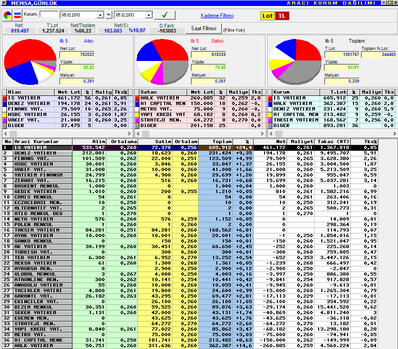Click the red-blue striped bar icon
Viewport: 398px width, 349px height.
17,16
